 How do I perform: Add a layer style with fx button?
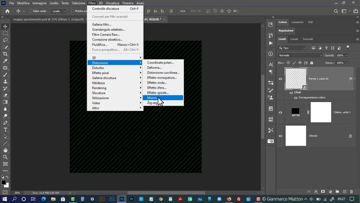pyautogui.click(x=316, y=192)
